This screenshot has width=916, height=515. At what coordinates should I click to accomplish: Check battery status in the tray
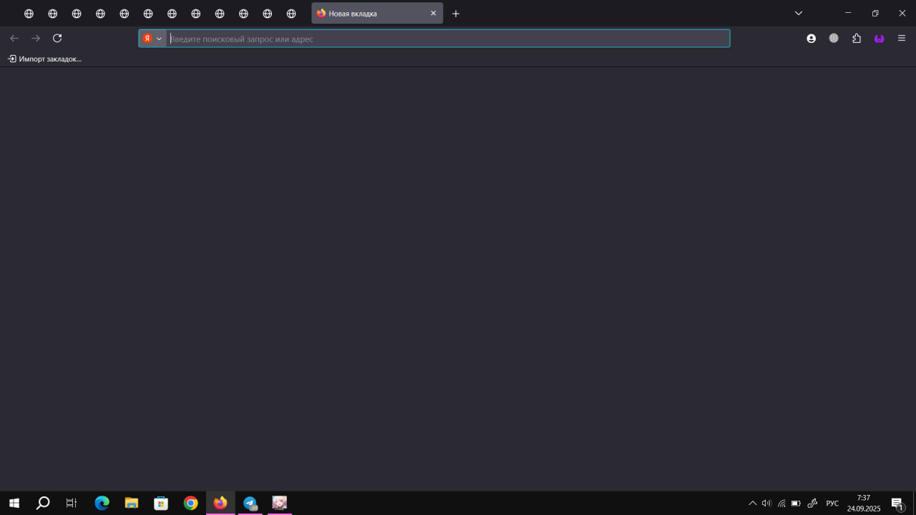(796, 503)
